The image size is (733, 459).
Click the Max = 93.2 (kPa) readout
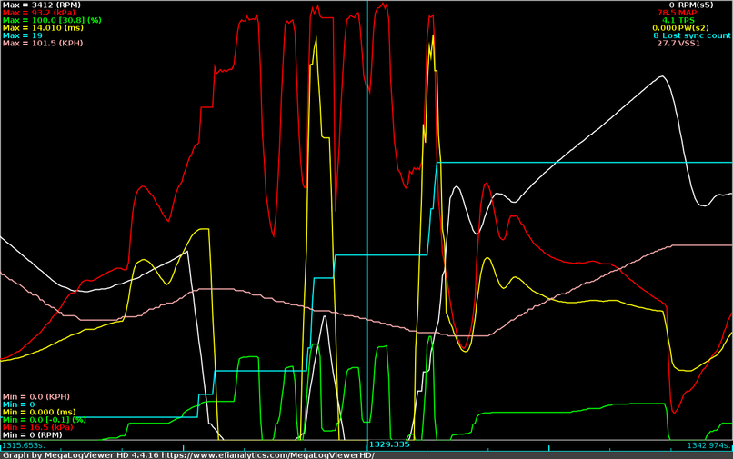click(37, 13)
